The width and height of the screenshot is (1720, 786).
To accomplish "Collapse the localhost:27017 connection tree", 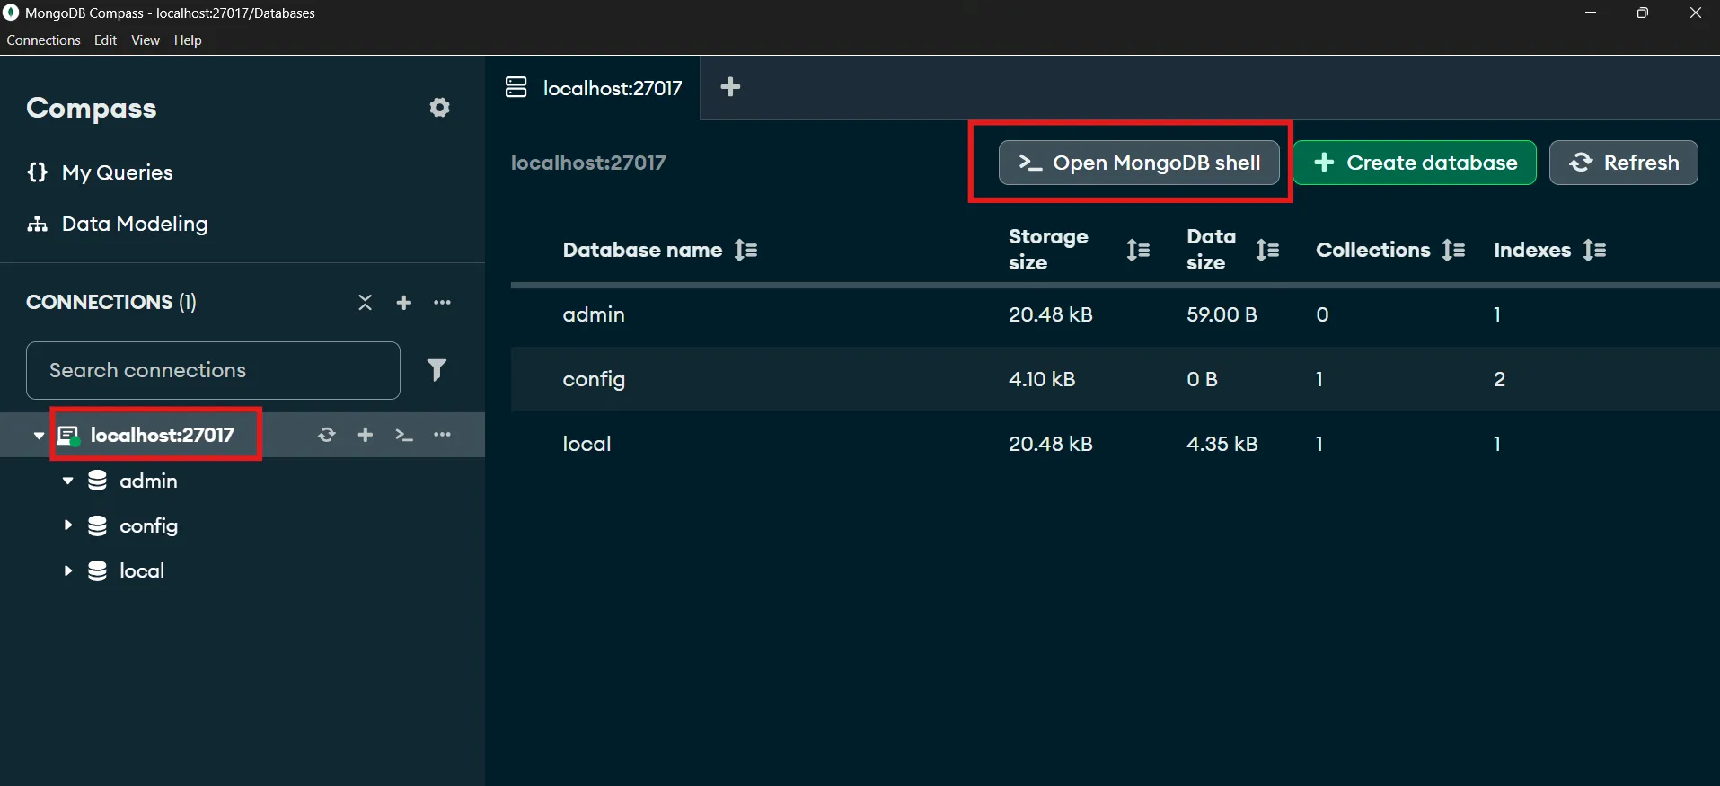I will point(39,436).
